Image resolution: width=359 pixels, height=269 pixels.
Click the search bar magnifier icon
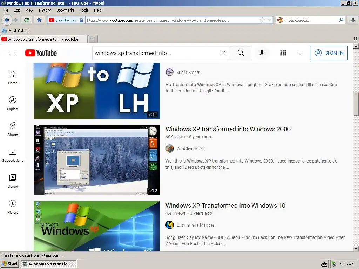pos(341,20)
